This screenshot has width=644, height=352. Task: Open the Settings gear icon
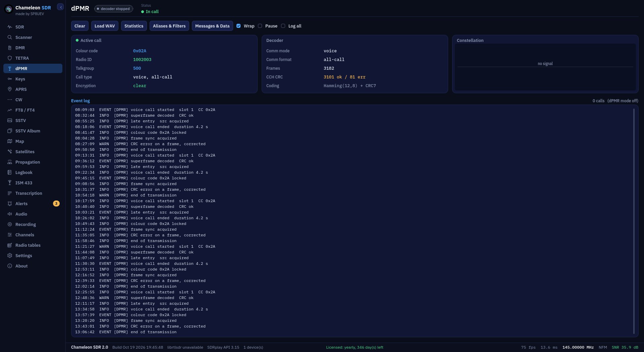click(10, 255)
